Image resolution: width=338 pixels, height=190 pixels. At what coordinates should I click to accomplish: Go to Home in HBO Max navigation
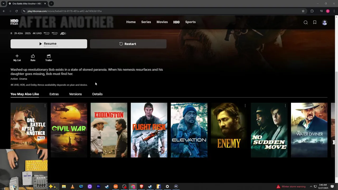[x=131, y=22]
